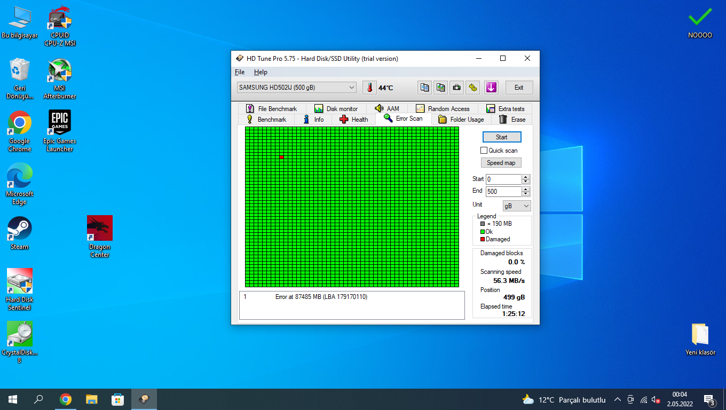
Task: Click the Wi-Fi network tray icon
Action: click(x=644, y=399)
